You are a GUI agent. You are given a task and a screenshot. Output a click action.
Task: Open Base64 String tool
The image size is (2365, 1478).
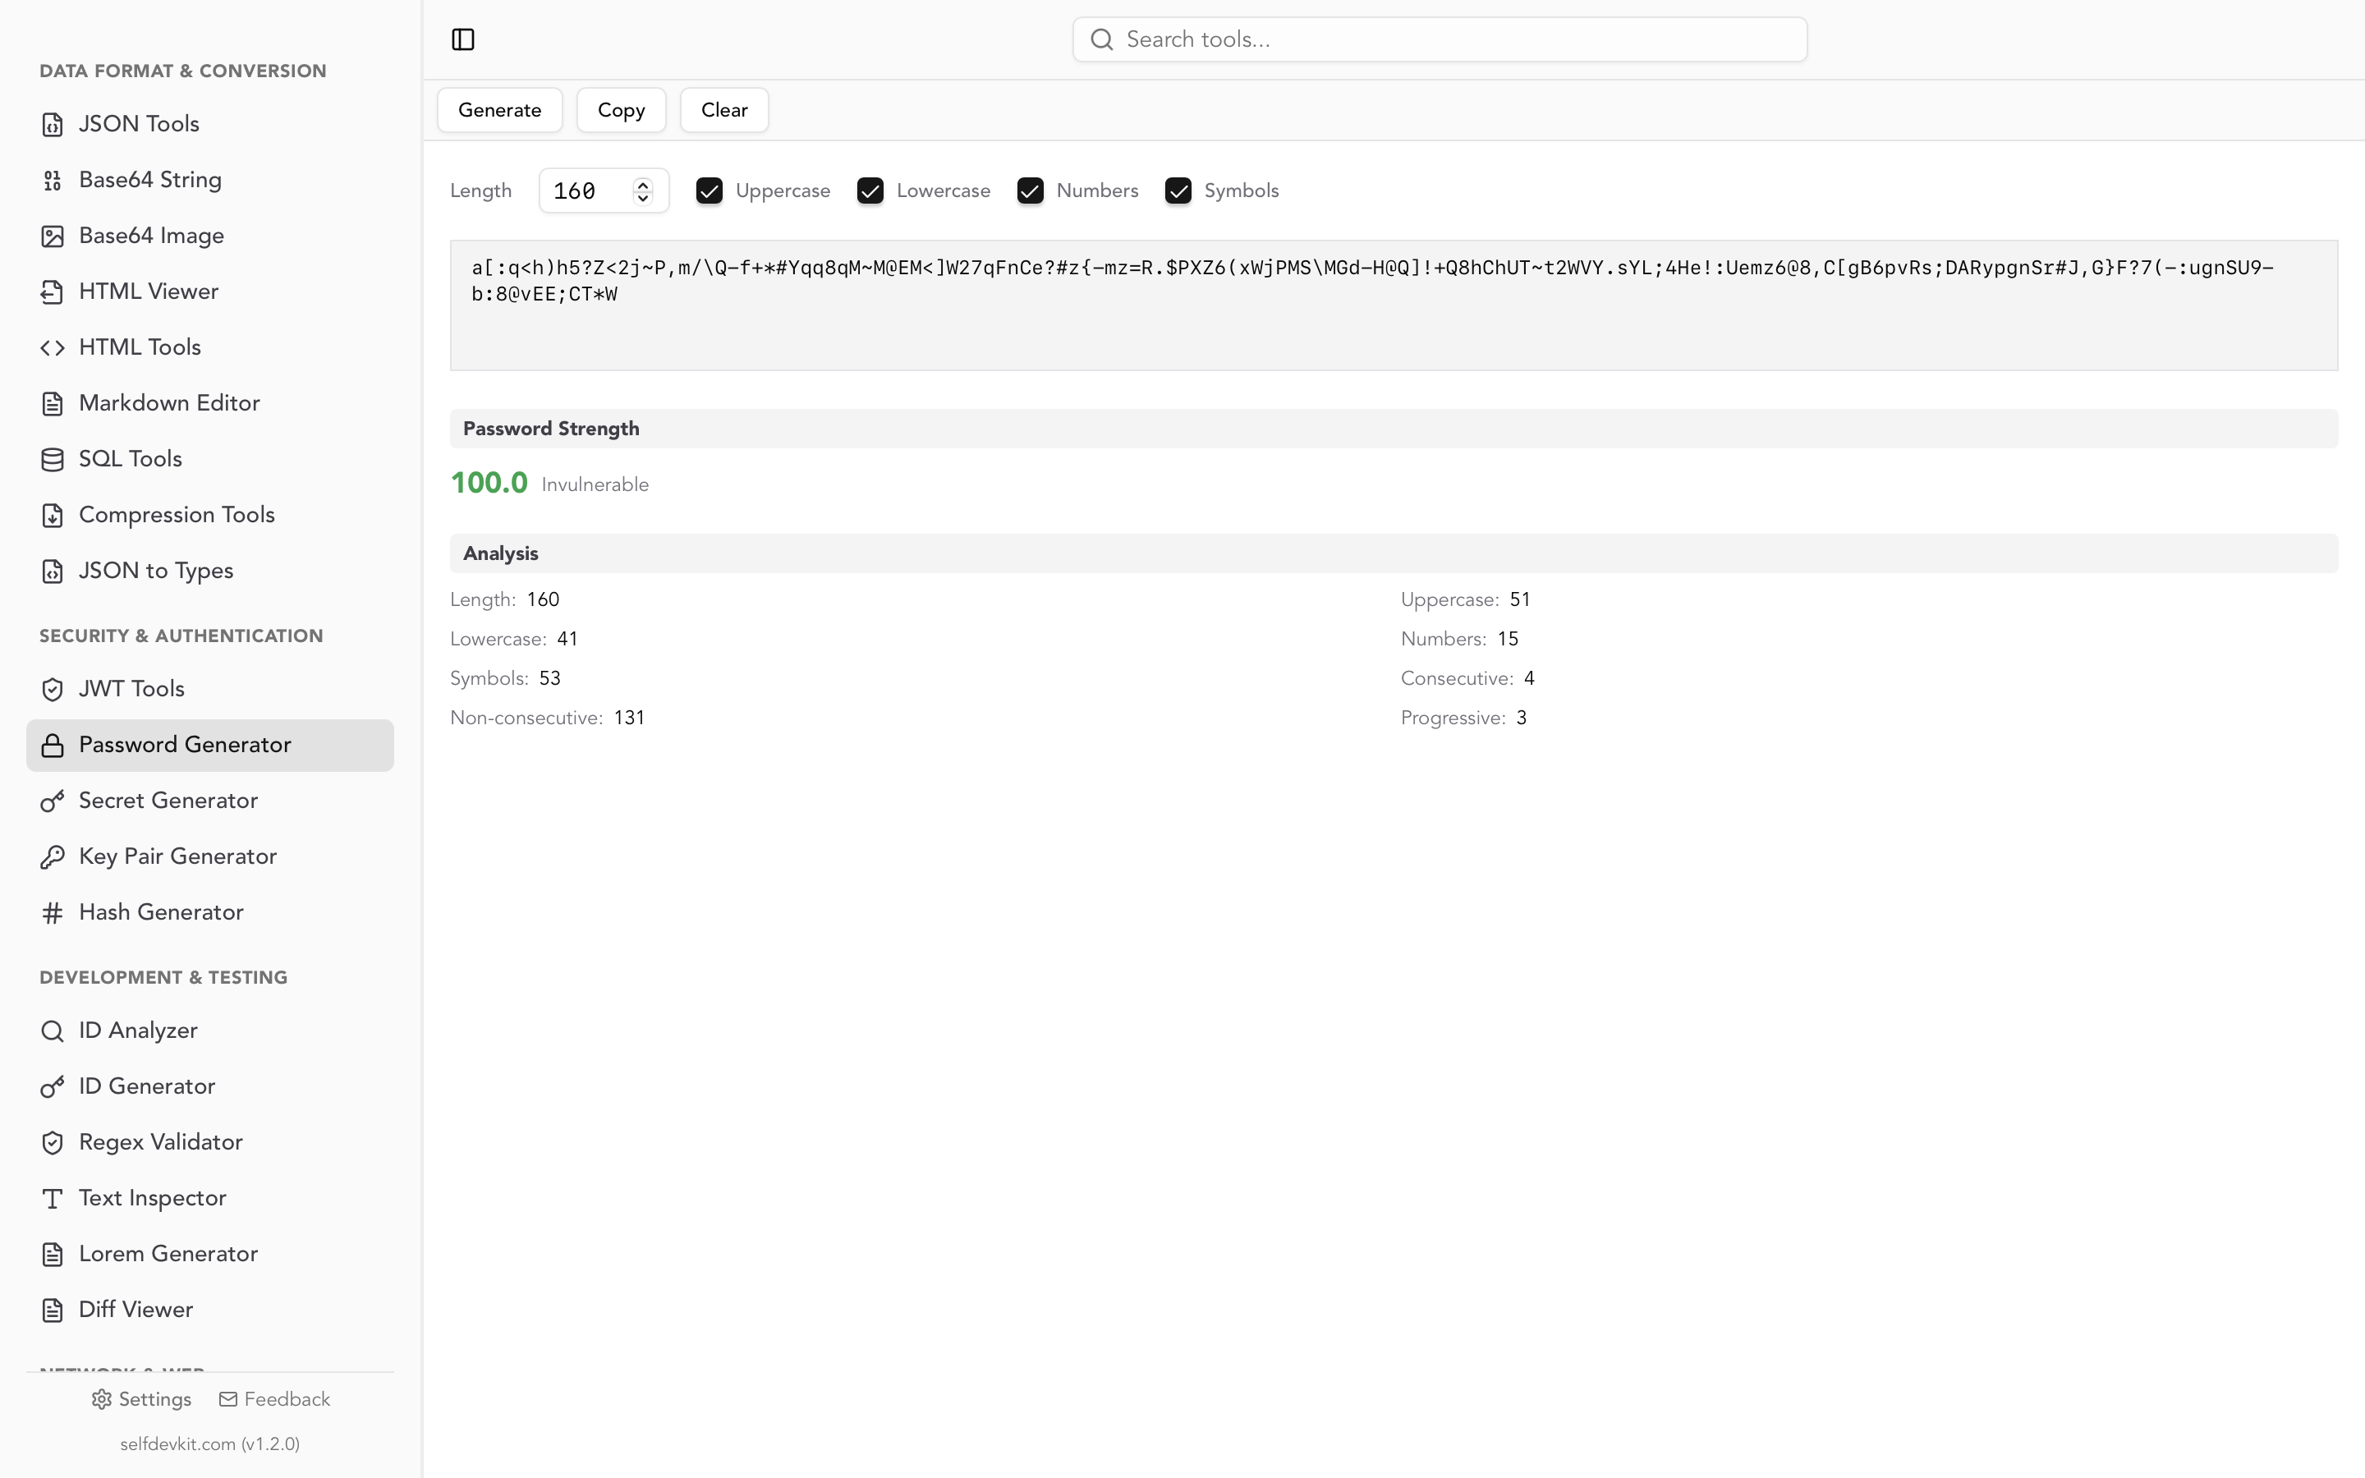[210, 180]
